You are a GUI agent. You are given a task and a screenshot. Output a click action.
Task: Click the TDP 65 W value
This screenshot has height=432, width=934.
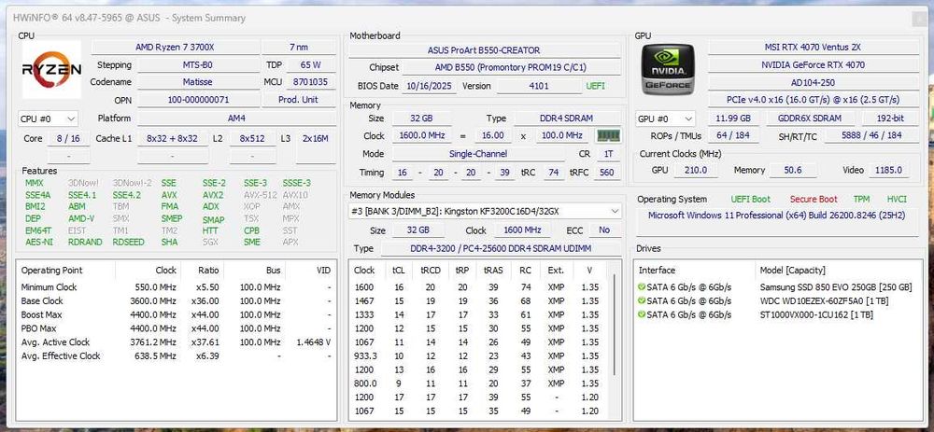(x=311, y=65)
